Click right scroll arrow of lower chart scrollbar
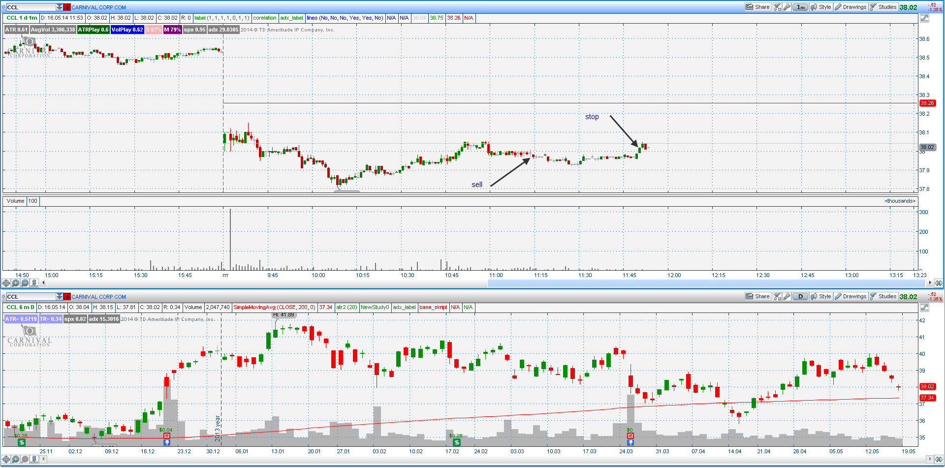This screenshot has width=945, height=468. tap(930, 459)
